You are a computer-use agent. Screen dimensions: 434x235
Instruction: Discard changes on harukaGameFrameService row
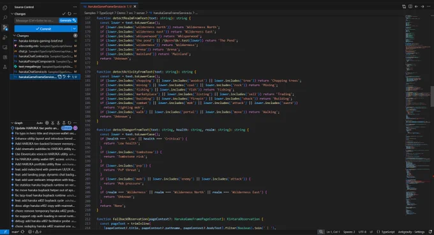[x=64, y=77]
